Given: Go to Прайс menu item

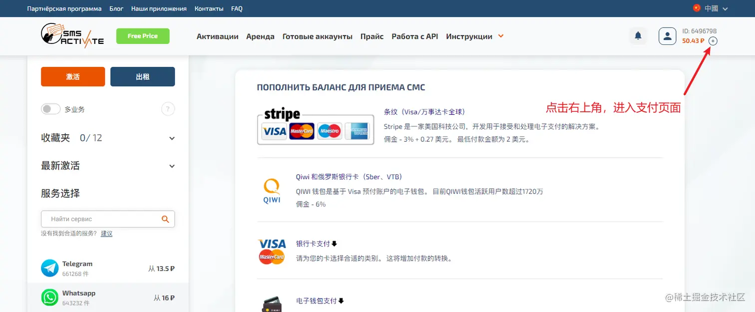Looking at the screenshot, I should click(x=372, y=36).
